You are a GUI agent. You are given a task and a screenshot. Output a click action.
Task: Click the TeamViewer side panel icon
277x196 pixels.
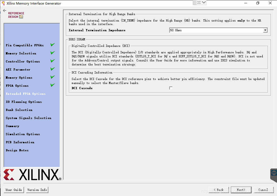point(274,173)
